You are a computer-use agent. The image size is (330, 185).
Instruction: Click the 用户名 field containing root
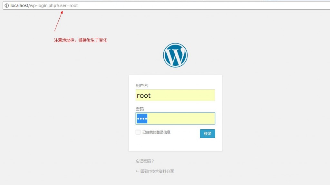[175, 95]
